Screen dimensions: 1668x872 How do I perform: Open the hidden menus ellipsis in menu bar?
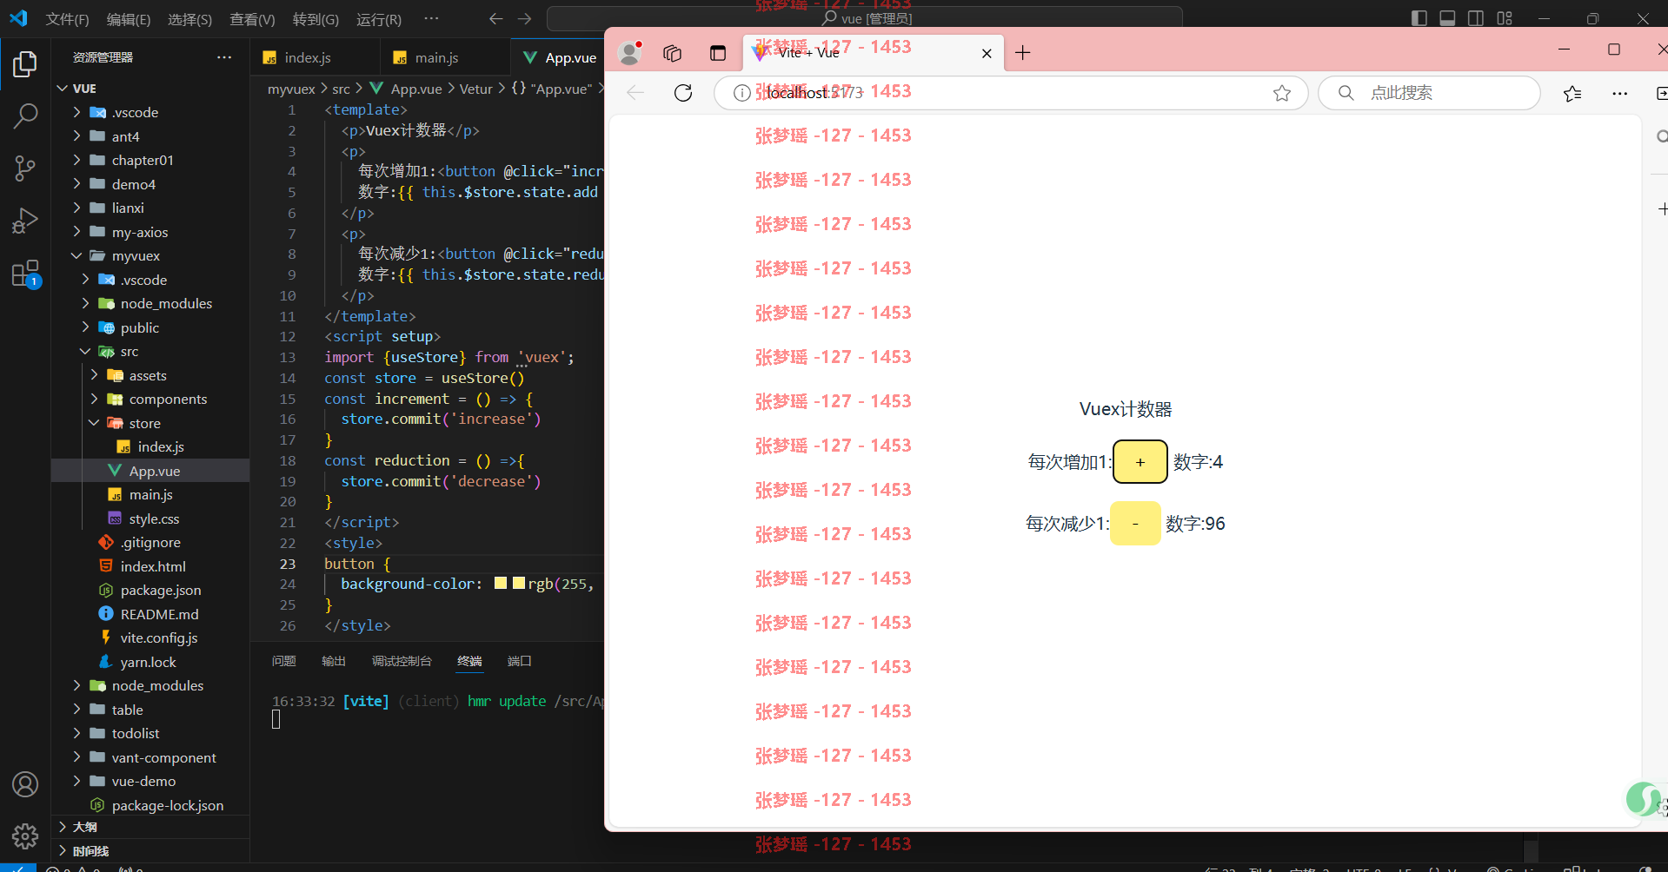pyautogui.click(x=431, y=18)
